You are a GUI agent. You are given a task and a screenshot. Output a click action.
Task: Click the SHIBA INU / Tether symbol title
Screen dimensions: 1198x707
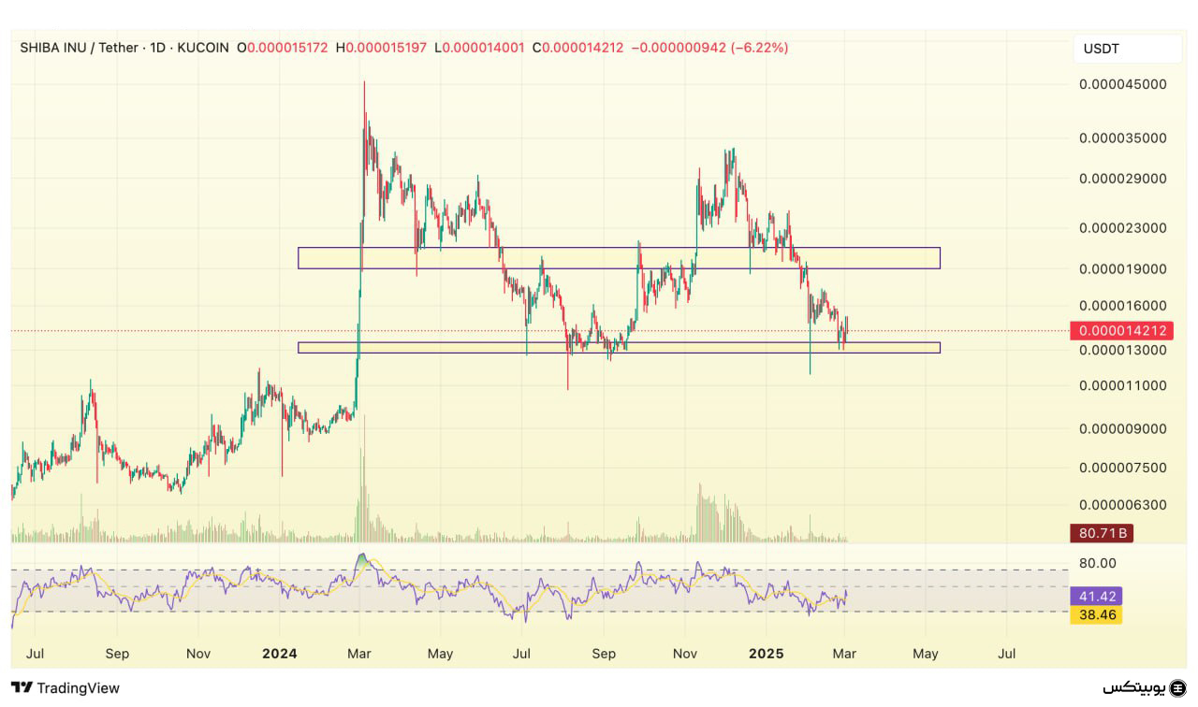point(79,47)
